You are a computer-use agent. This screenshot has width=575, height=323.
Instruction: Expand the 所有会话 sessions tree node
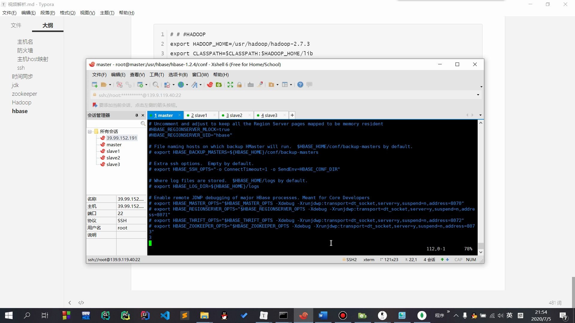point(90,131)
